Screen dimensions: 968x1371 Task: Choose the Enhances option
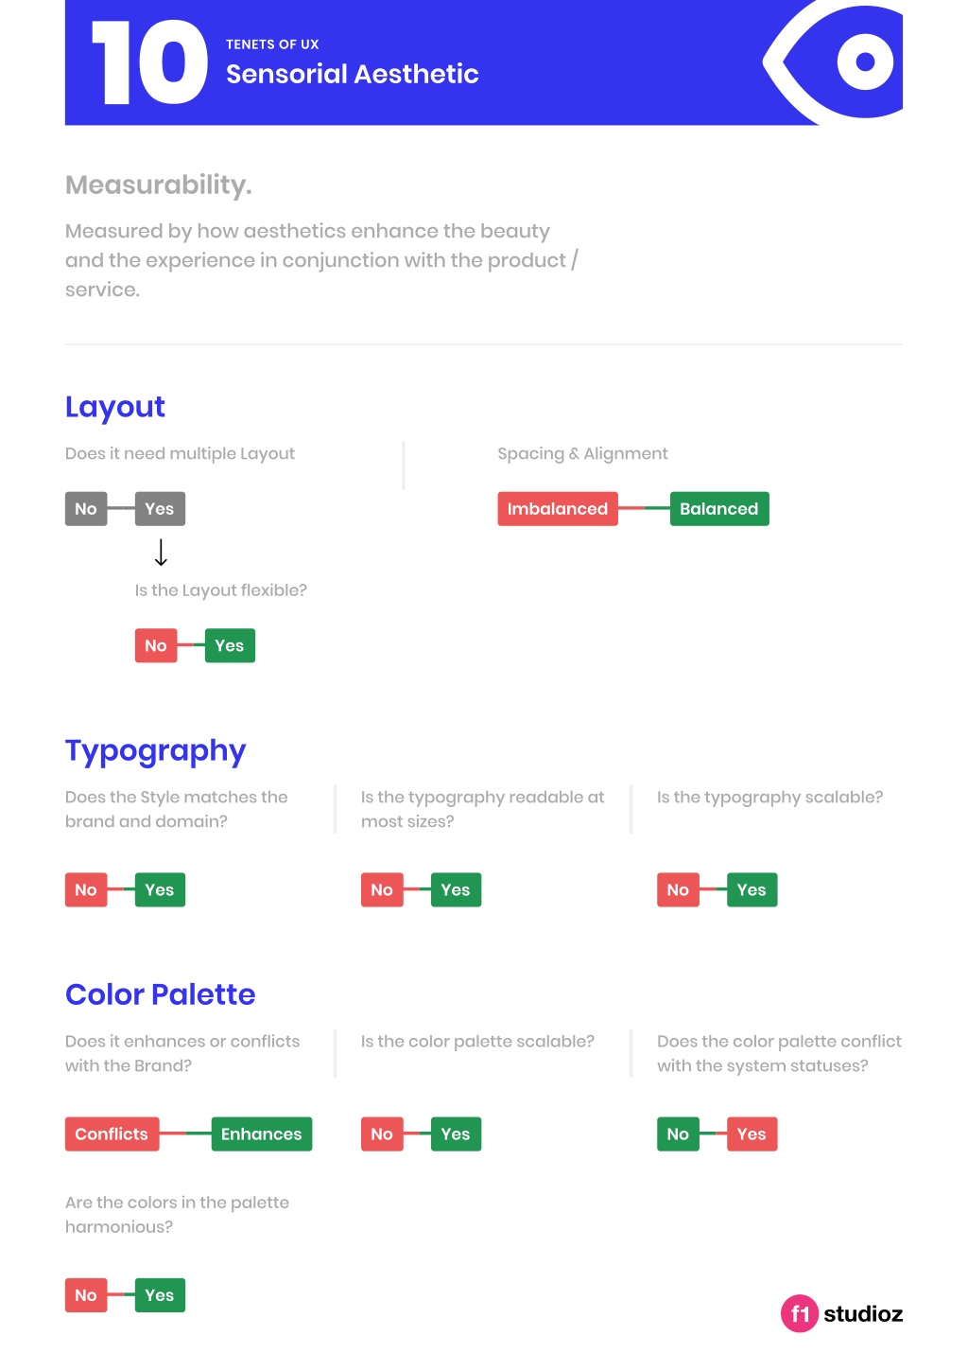tap(262, 1134)
